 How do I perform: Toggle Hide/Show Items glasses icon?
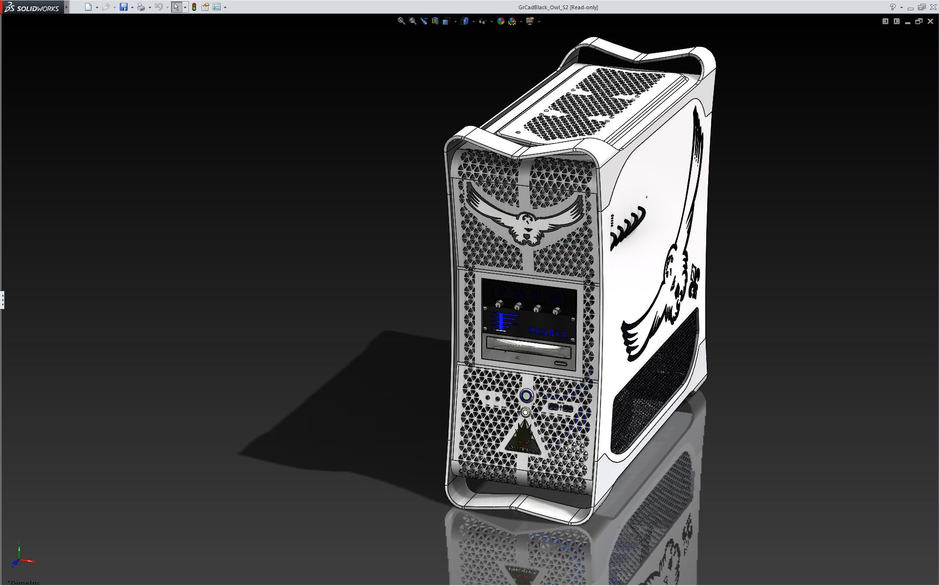[x=482, y=21]
